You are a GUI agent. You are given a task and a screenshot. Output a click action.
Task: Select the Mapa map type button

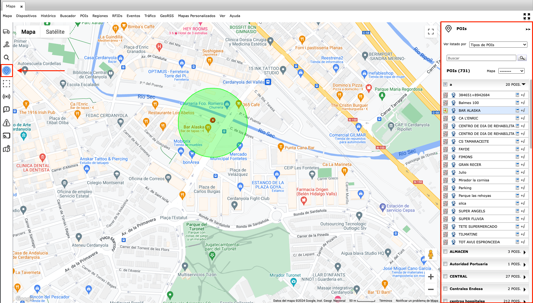pos(28,32)
